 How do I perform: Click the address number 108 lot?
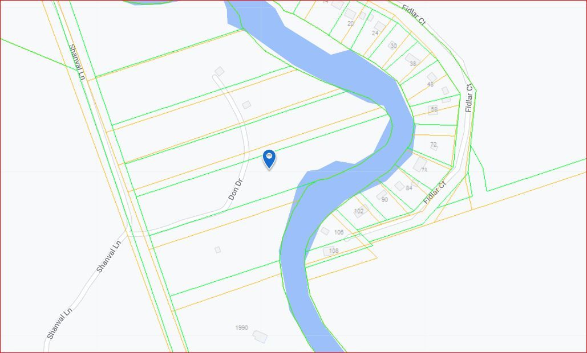[334, 251]
